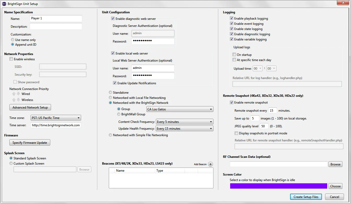
Task: Choose BrightWall Group radio button
Action: point(119,114)
